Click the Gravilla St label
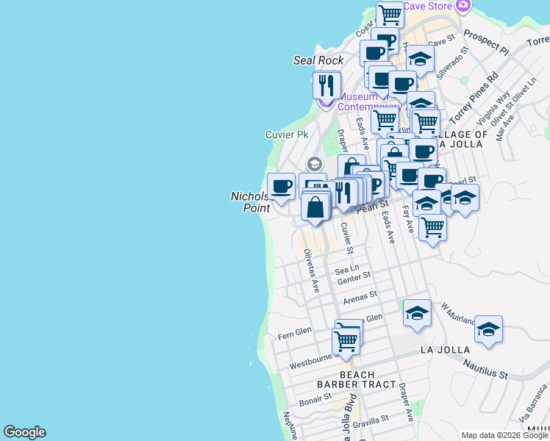This screenshot has width=550, height=441. tap(371, 421)
